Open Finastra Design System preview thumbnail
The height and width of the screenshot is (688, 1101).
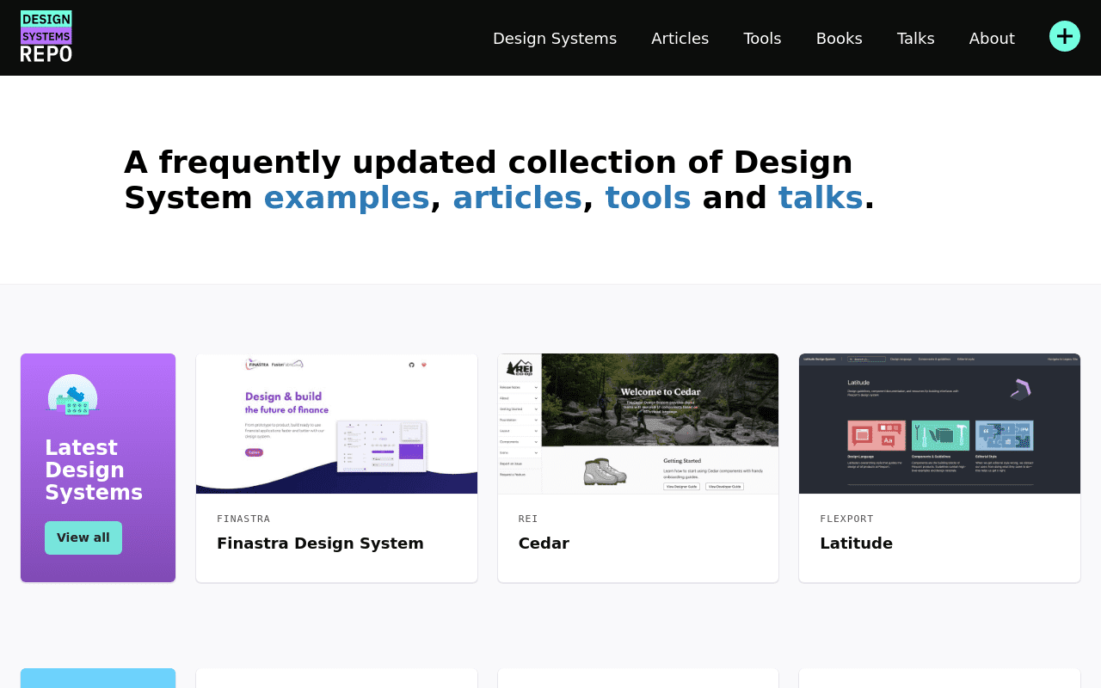pos(336,424)
